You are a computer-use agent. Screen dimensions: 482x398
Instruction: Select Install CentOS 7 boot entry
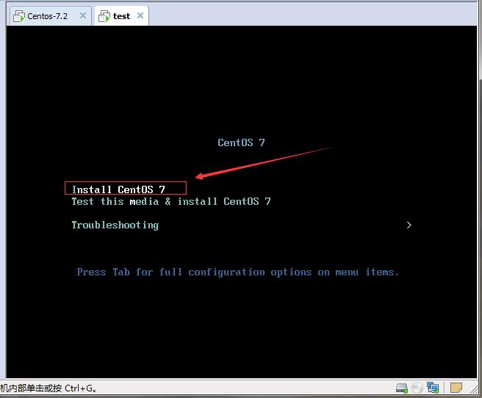[118, 189]
